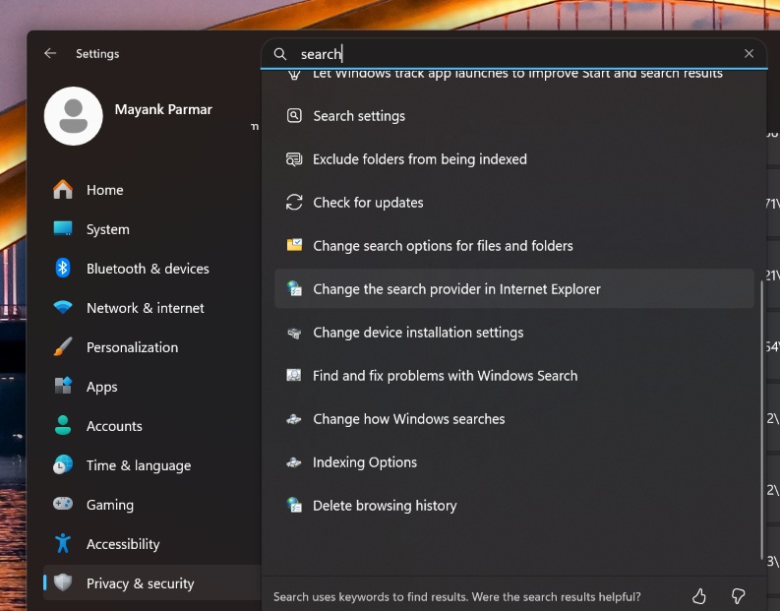This screenshot has height=611, width=780.
Task: Go to Accessibility label
Action: [x=123, y=544]
